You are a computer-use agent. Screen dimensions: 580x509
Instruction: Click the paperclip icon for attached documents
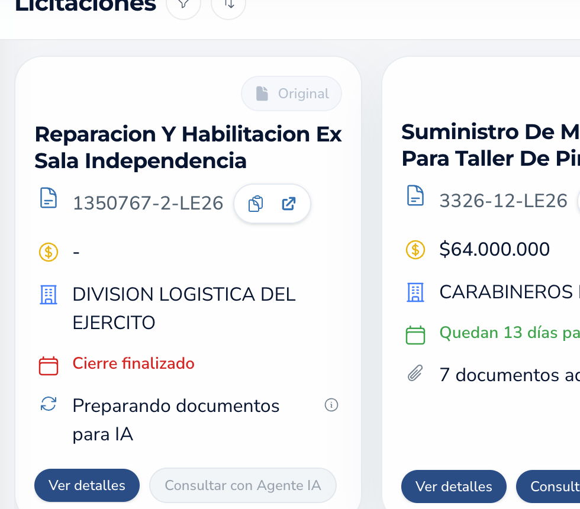(416, 373)
